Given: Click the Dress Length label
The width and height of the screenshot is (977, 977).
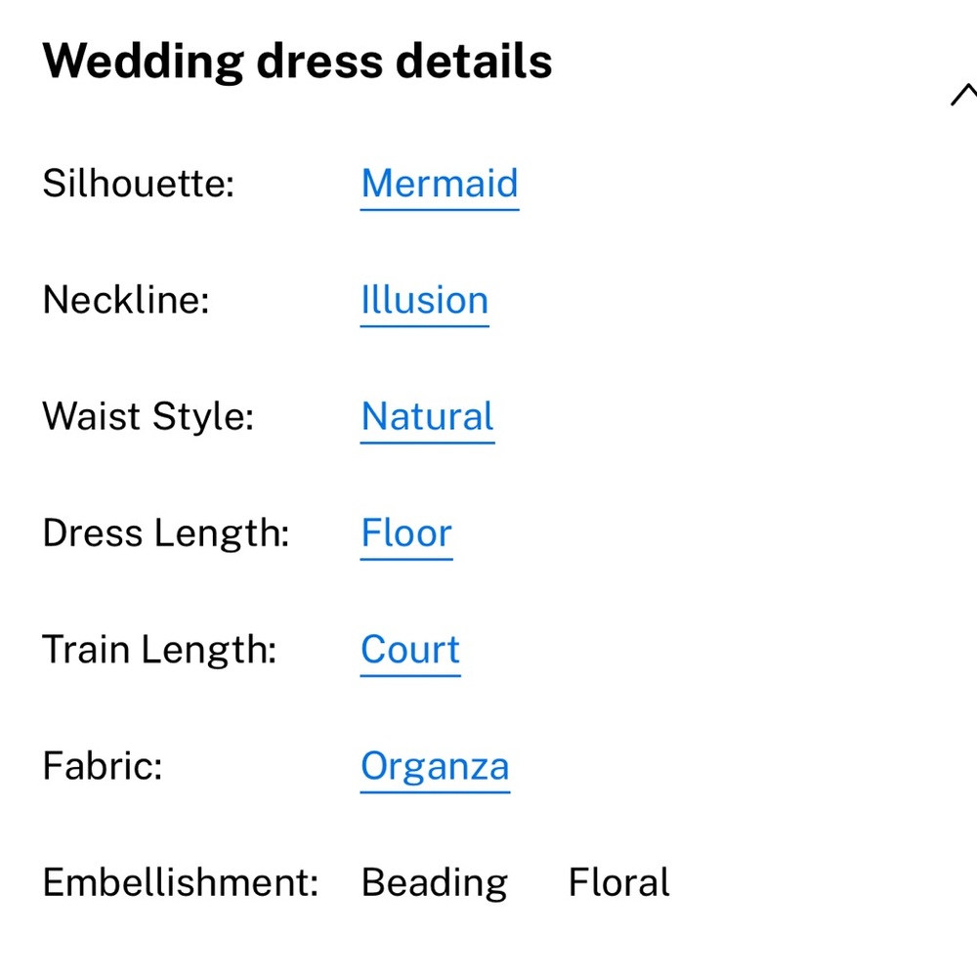Looking at the screenshot, I should pos(166,533).
